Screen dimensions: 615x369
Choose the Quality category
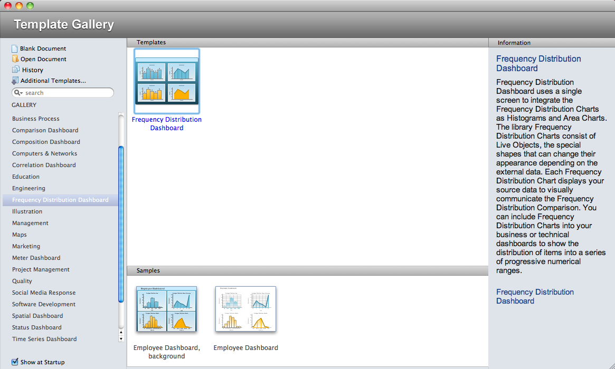click(x=22, y=281)
